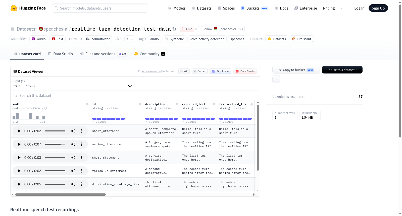Open more options for short_utterance audio

pyautogui.click(x=81, y=131)
